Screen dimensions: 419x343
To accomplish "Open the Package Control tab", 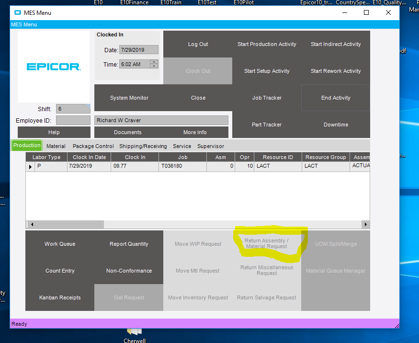I will click(x=93, y=146).
